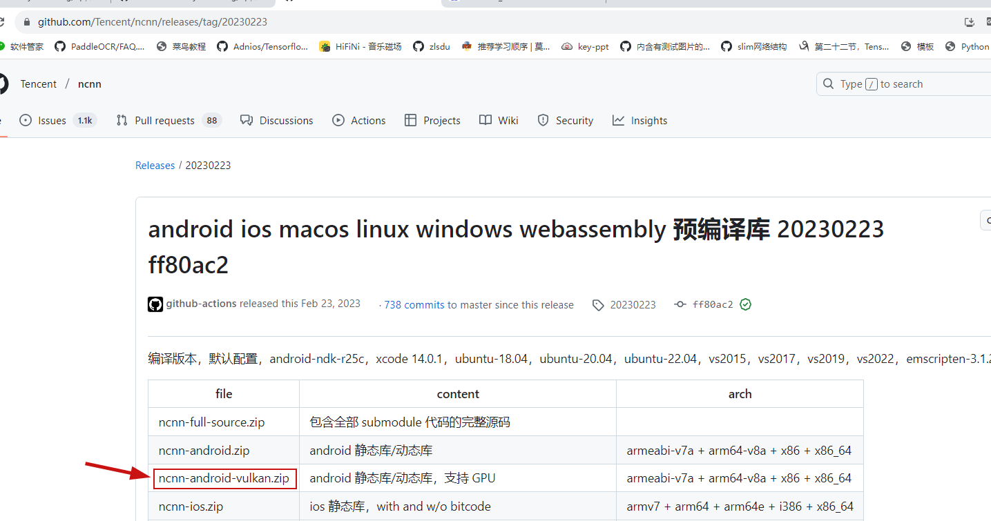This screenshot has height=521, width=991.
Task: Select 'android 静态库/动态库，支持 GPU' cell
Action: (x=458, y=478)
